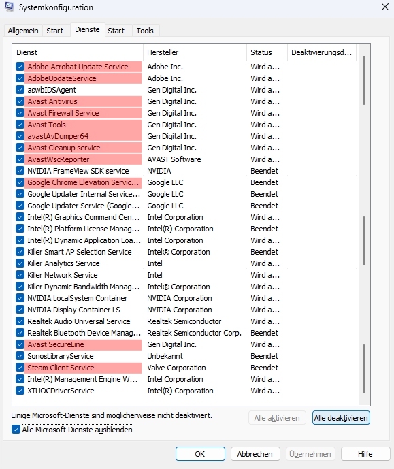Disable the Avast Antivirus service checkbox

coord(20,101)
